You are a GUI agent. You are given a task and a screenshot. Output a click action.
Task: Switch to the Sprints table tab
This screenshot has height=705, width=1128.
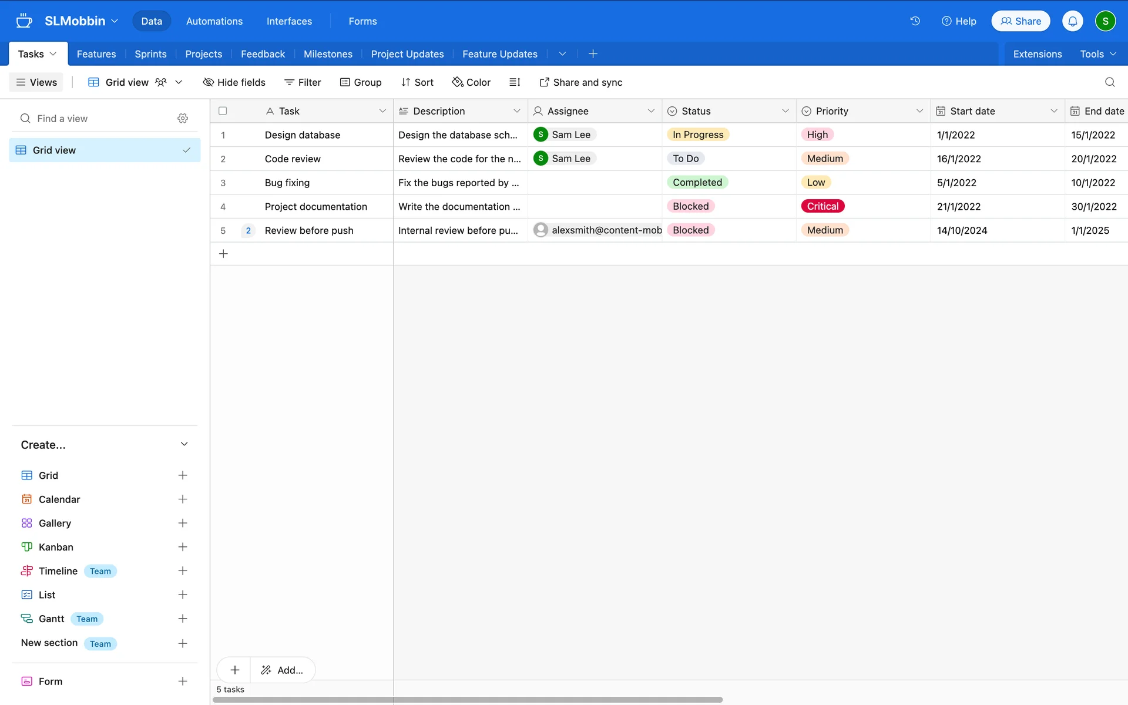pos(150,54)
